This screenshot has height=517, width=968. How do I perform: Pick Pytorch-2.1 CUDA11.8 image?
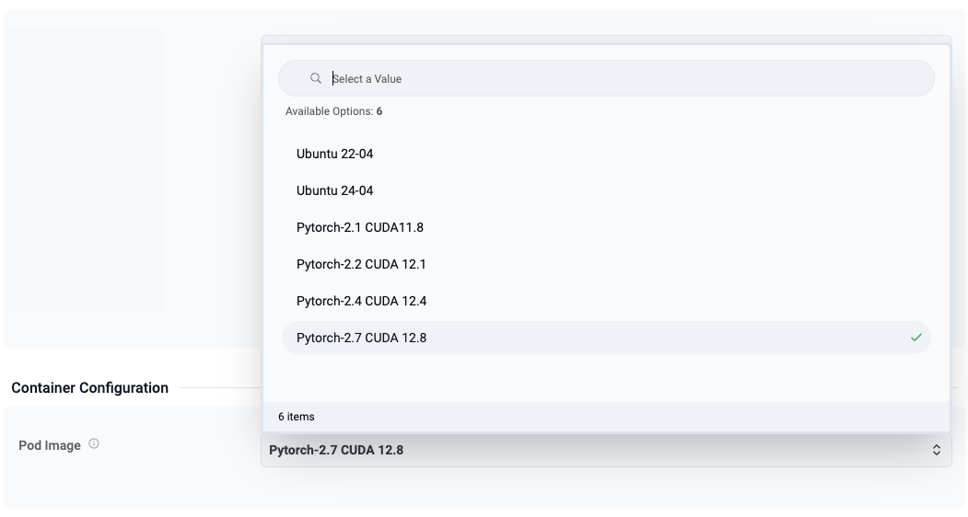[359, 227]
